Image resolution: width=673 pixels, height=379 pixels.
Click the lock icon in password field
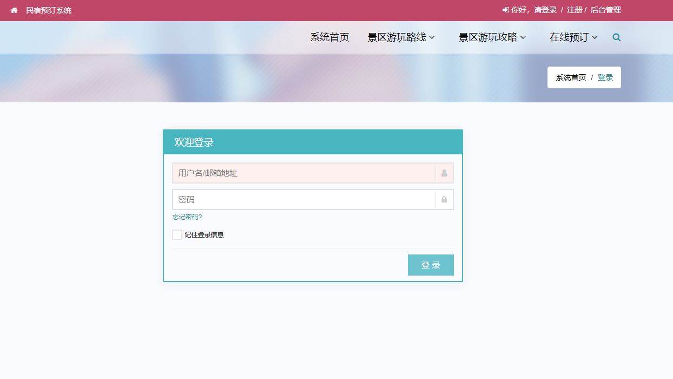[x=443, y=199]
